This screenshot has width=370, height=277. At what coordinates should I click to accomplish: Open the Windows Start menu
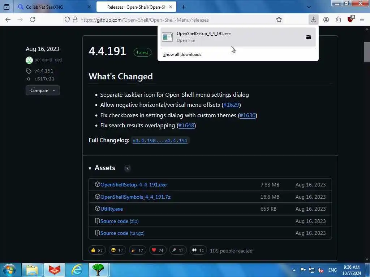coord(9,270)
